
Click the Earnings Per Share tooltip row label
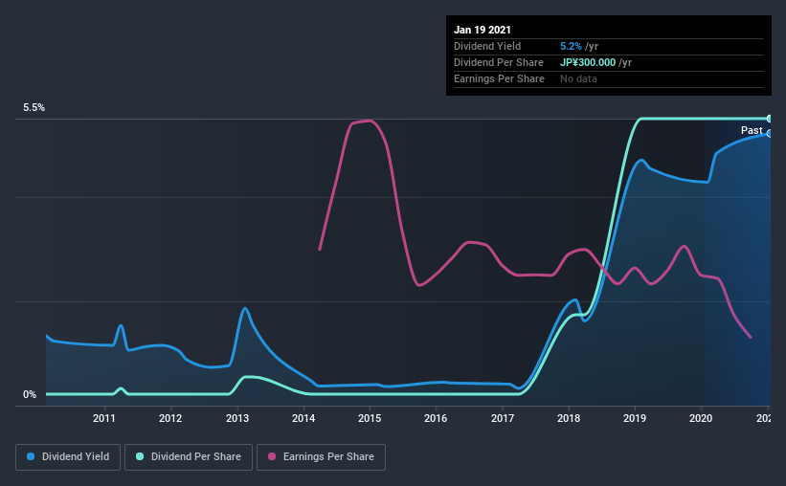tap(499, 78)
